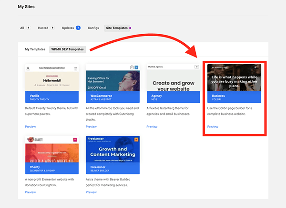Open the Configs tab
This screenshot has height=208, width=286.
coord(93,28)
